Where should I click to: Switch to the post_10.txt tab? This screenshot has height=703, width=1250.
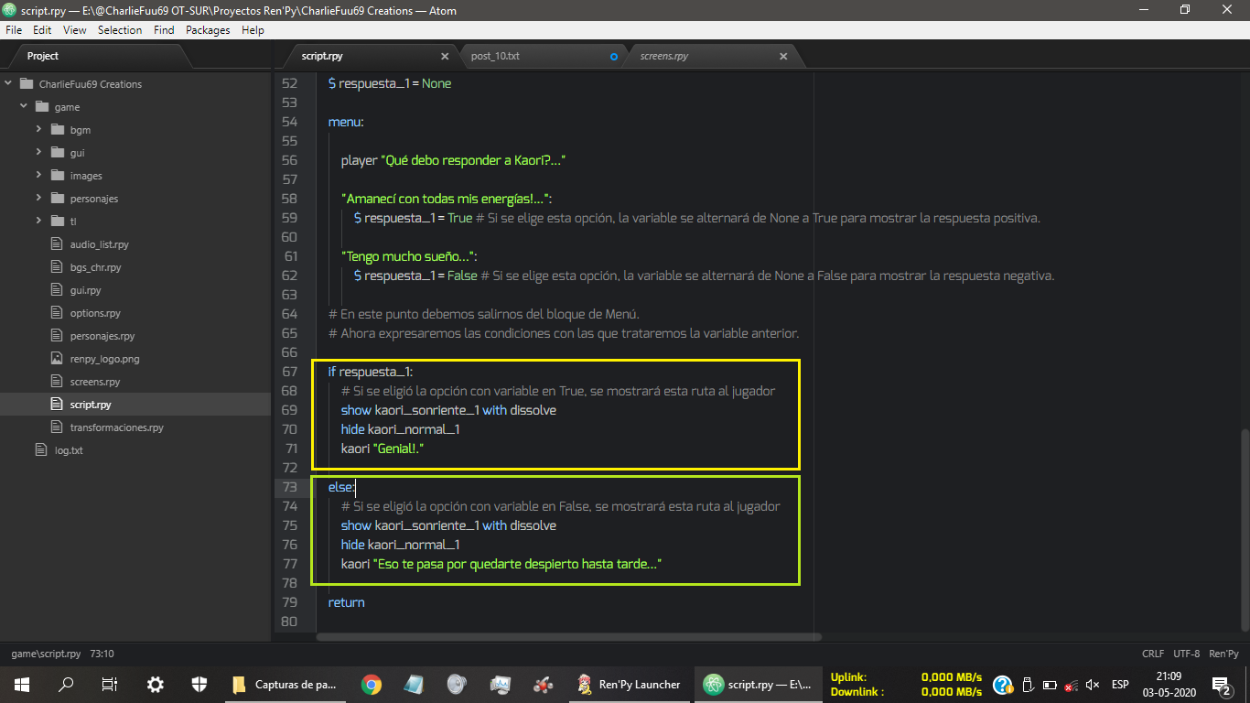495,57
